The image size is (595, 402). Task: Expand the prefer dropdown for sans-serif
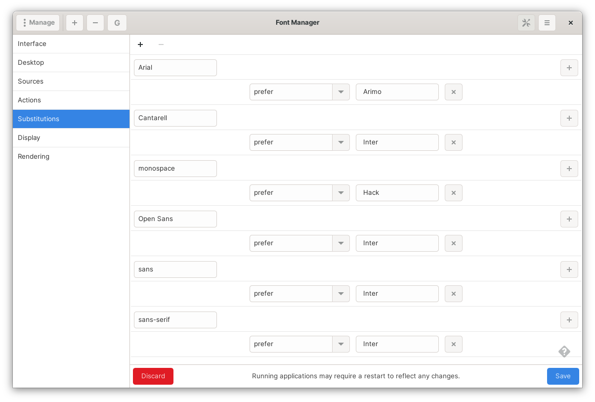[341, 344]
